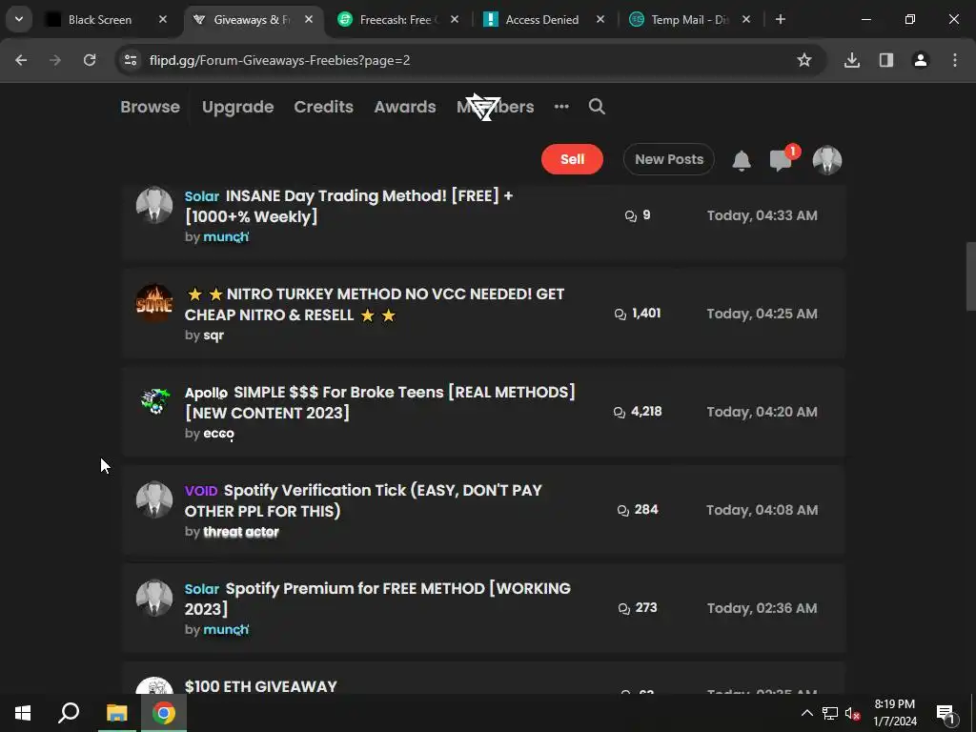976x732 pixels.
Task: View munch's profile under Day Trading thread
Action: pyautogui.click(x=226, y=237)
